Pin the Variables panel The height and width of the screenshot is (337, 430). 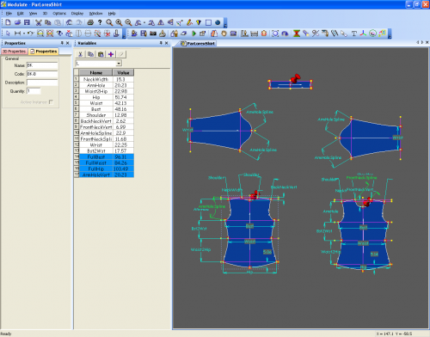point(161,43)
